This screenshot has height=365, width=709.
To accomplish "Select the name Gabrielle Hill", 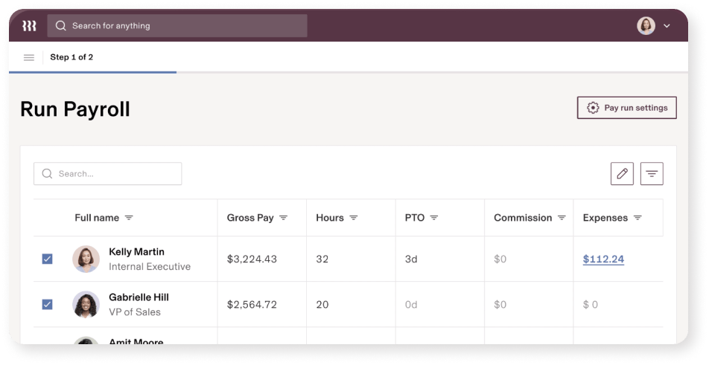I will (139, 297).
